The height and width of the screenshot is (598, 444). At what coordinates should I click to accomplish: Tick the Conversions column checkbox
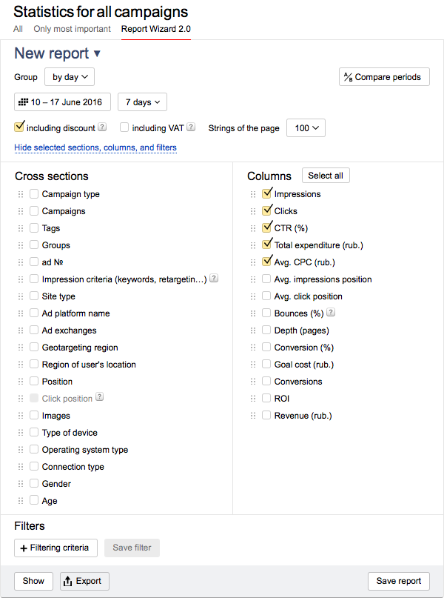(x=266, y=382)
